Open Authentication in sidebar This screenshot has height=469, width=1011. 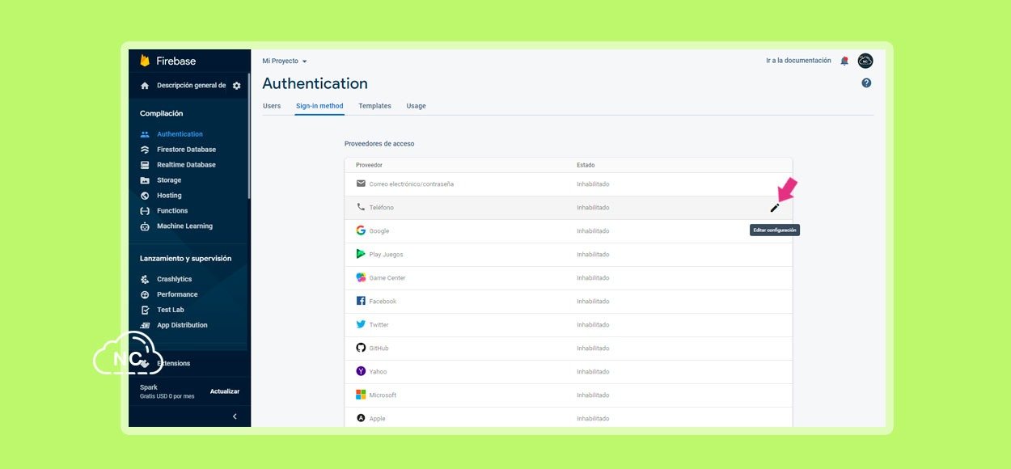[180, 134]
